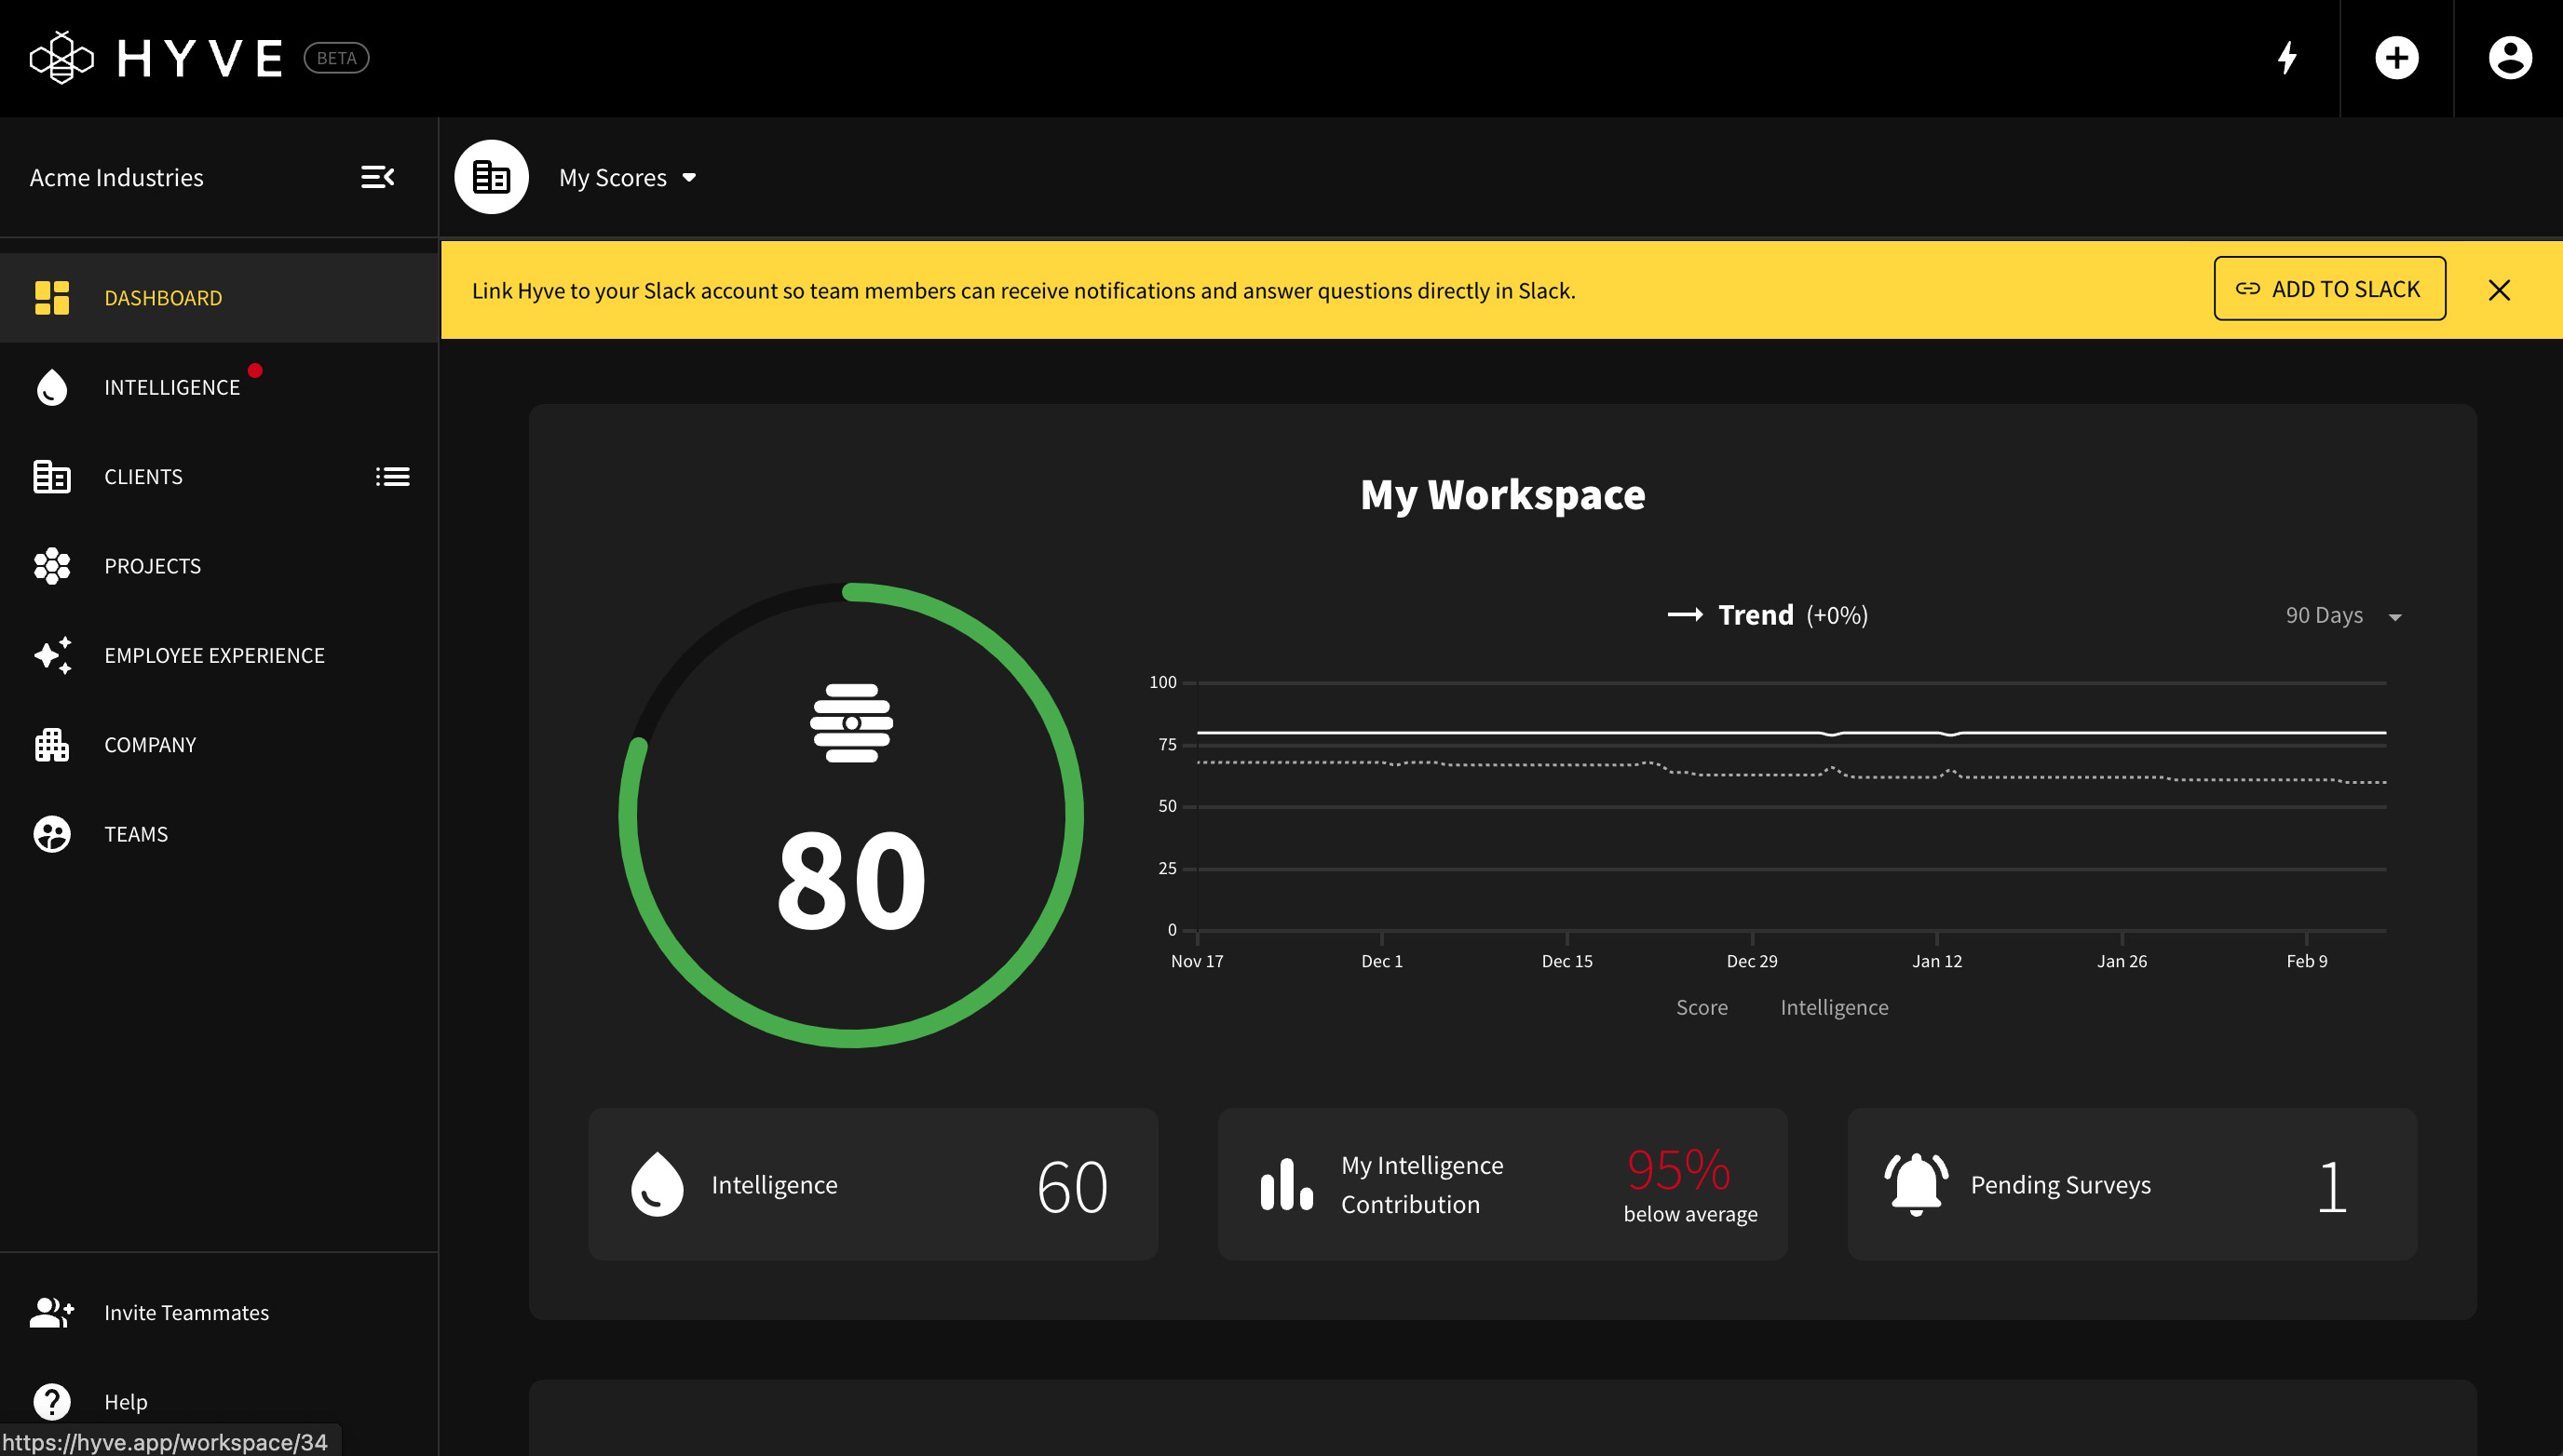The height and width of the screenshot is (1456, 2563).
Task: Open the Clients list icon
Action: coord(392,477)
